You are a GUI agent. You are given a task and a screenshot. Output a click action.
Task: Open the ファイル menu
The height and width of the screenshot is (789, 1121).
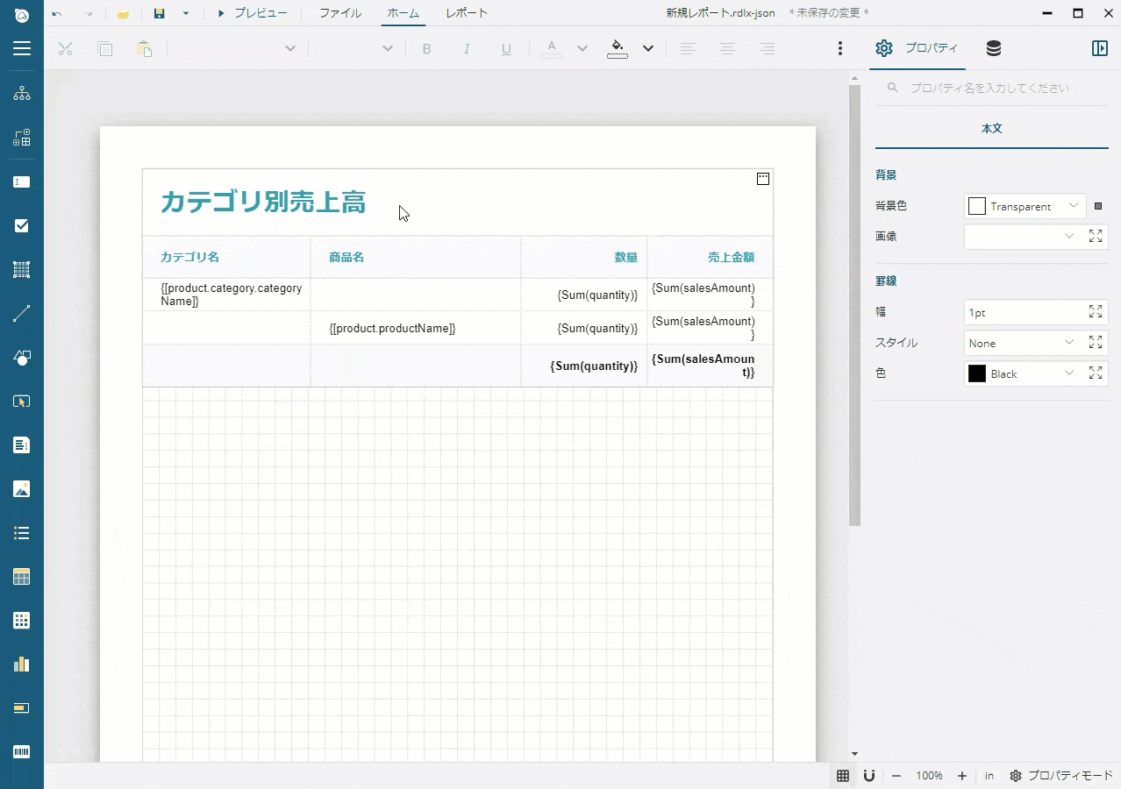pyautogui.click(x=339, y=13)
